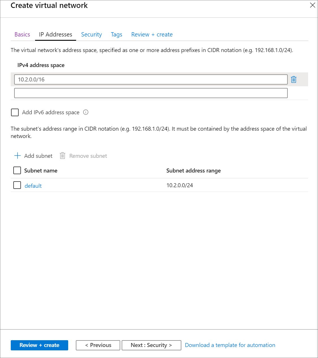
Task: Select the checkbox for the default subnet
Action: pyautogui.click(x=17, y=185)
